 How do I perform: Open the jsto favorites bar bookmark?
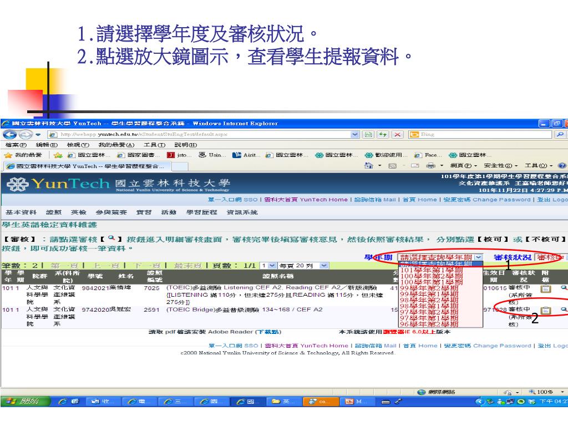point(178,155)
